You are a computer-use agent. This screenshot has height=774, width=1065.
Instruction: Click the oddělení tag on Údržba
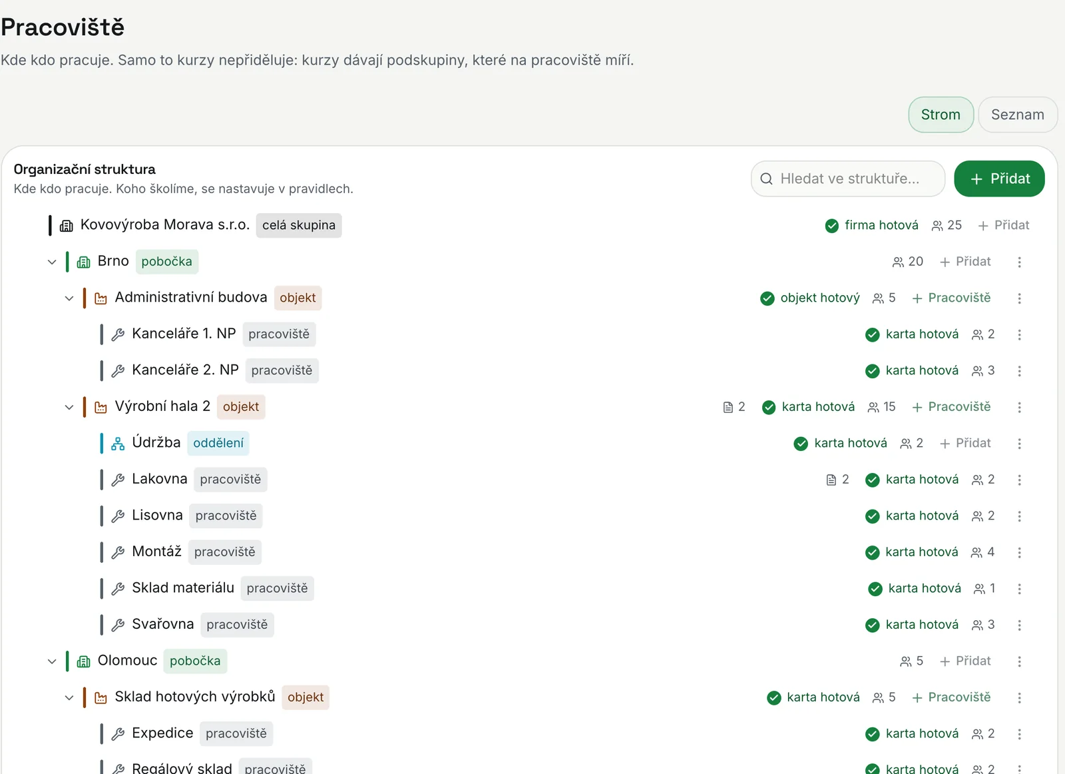point(218,443)
